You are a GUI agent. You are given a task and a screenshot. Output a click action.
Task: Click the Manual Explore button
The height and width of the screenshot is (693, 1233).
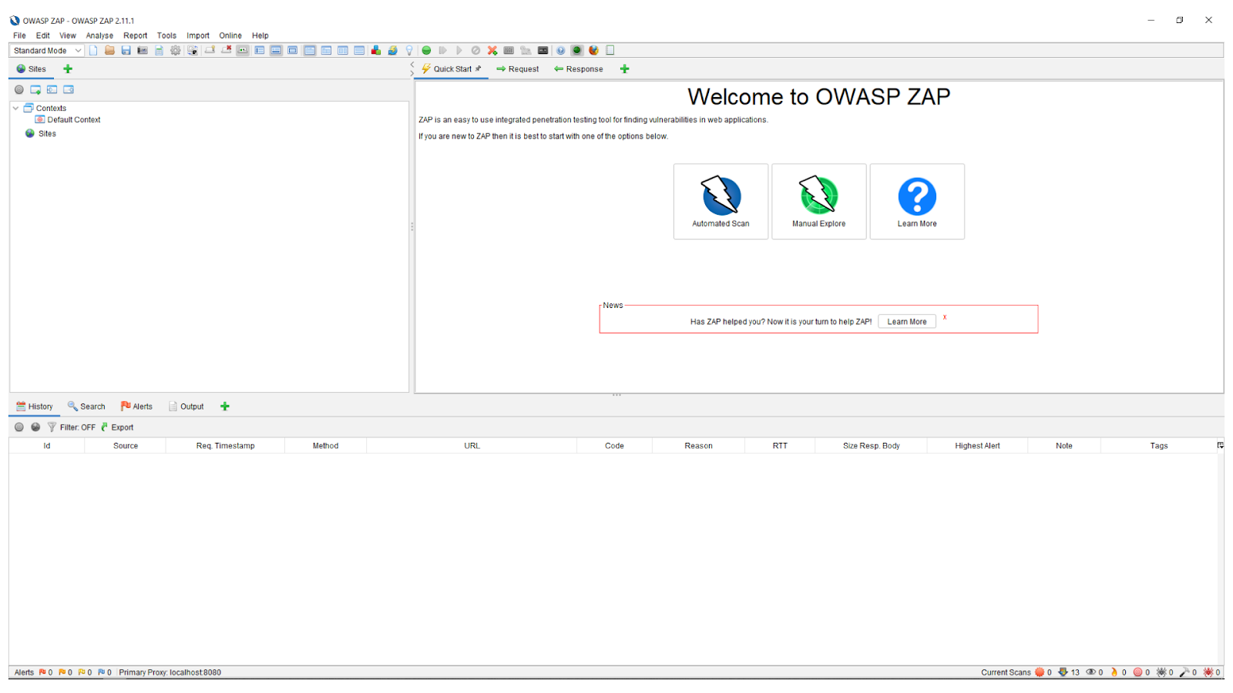(x=818, y=201)
